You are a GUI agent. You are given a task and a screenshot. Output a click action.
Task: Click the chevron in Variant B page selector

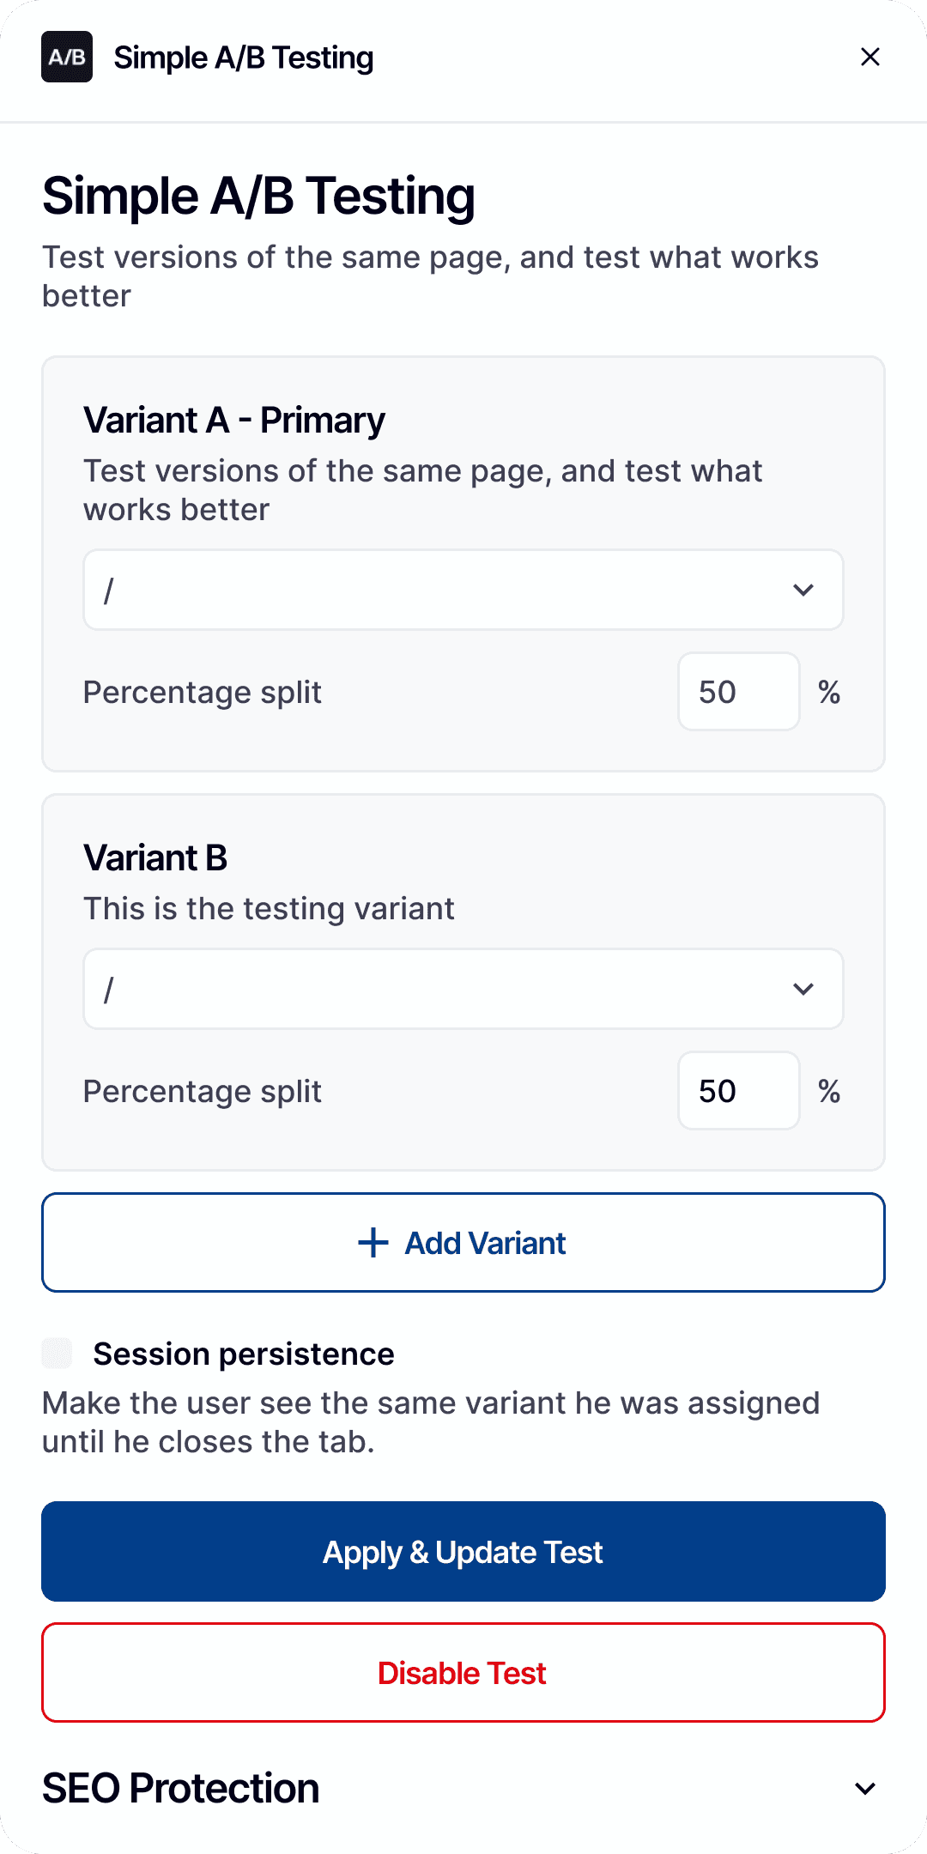803,989
